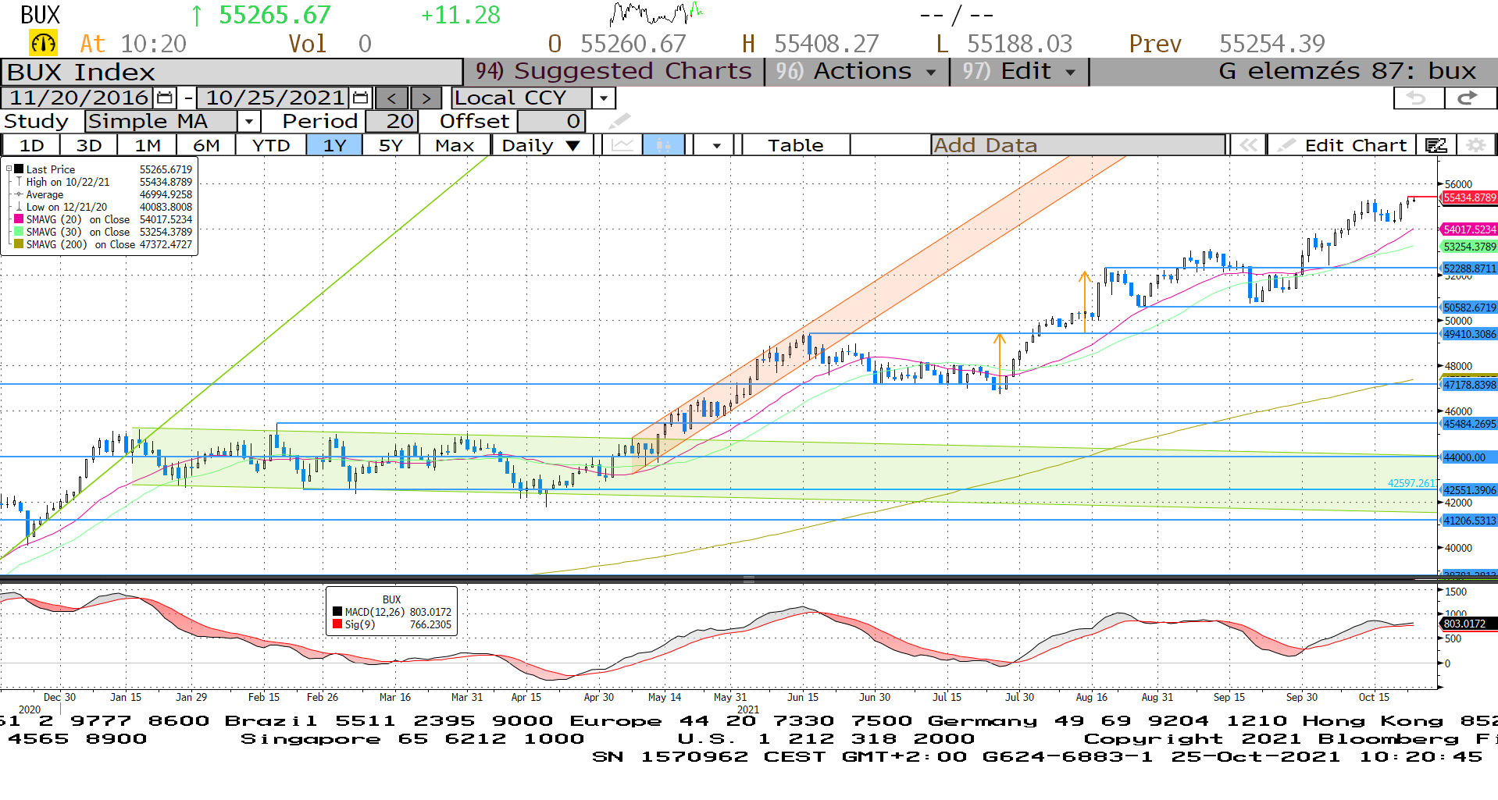Image resolution: width=1498 pixels, height=800 pixels.
Task: Select the YTD range tab
Action: pos(271,145)
